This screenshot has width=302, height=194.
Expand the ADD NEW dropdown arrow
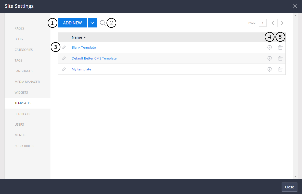(x=92, y=23)
